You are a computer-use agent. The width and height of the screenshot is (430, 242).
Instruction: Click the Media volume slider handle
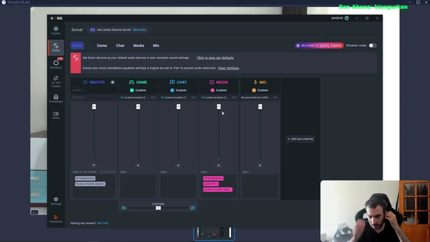pyautogui.click(x=219, y=107)
